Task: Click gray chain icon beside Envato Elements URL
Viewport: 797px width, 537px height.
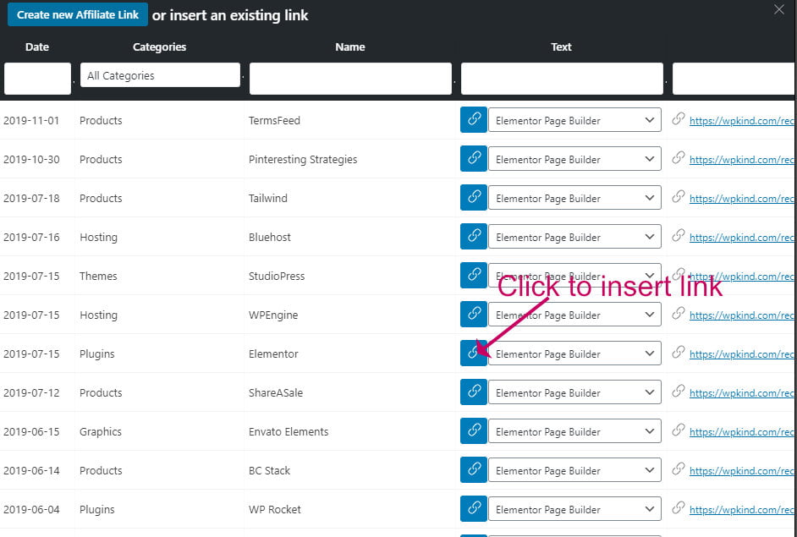Action: [x=678, y=430]
